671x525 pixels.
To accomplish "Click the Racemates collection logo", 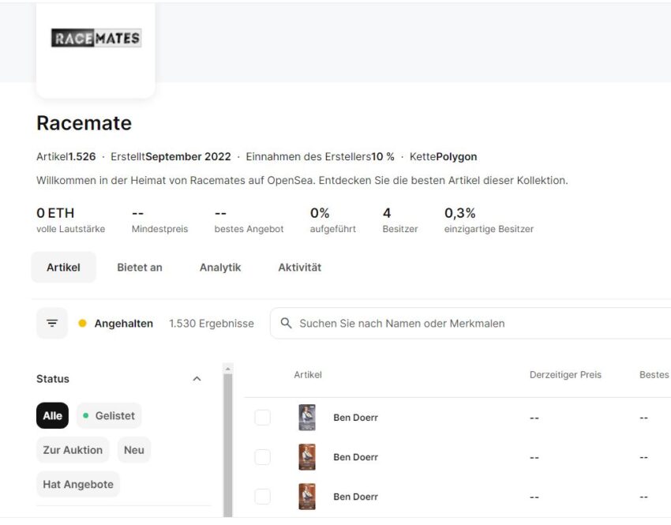I will click(x=96, y=38).
